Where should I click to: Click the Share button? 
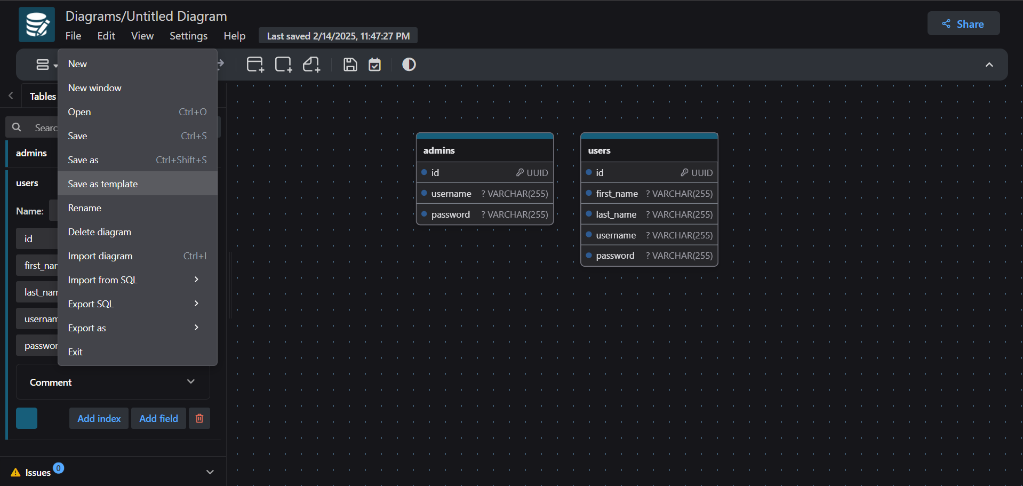click(963, 23)
